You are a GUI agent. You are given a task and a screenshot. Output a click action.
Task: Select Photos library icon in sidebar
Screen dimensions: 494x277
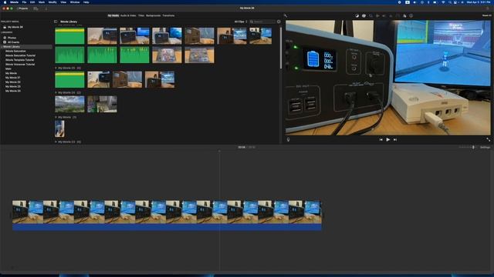click(5, 38)
